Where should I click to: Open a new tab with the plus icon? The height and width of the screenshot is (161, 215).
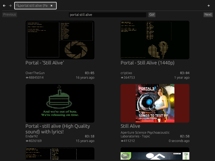pos(209,6)
